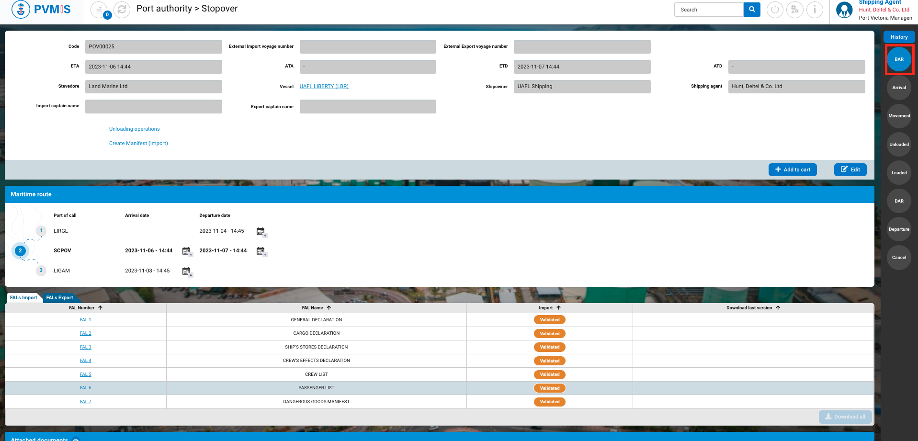This screenshot has height=441, width=918.
Task: Click the Add to cart button
Action: 793,170
